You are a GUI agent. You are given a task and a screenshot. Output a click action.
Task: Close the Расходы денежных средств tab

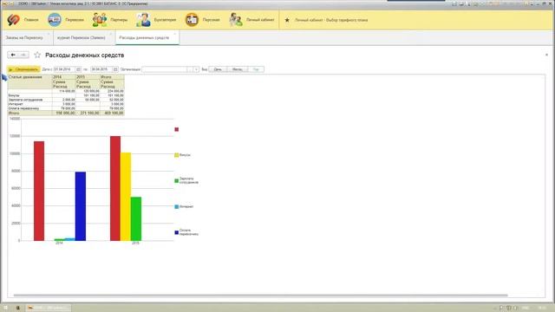click(x=175, y=34)
